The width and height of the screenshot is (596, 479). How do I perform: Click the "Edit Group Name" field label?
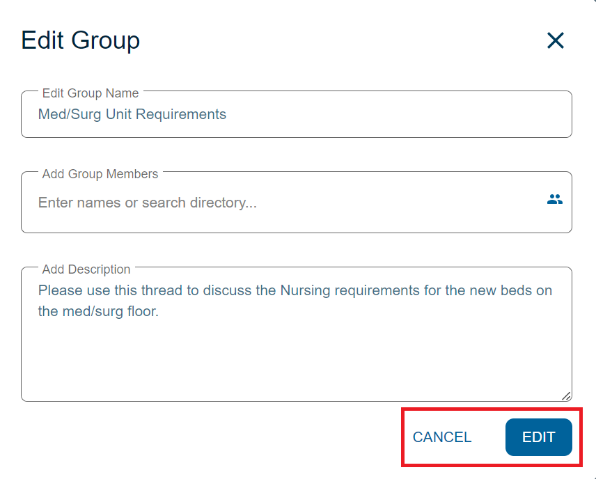[x=91, y=93]
